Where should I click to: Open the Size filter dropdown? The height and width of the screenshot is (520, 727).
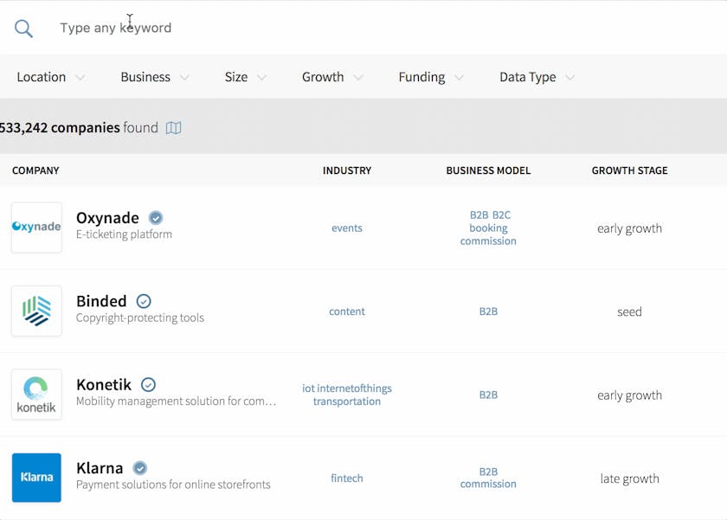(x=246, y=77)
